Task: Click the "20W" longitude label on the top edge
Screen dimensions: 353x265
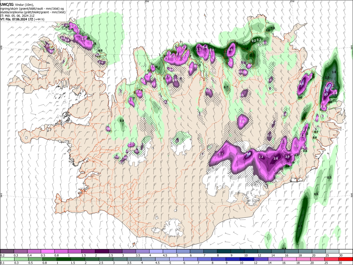Action: [x=147, y=1]
